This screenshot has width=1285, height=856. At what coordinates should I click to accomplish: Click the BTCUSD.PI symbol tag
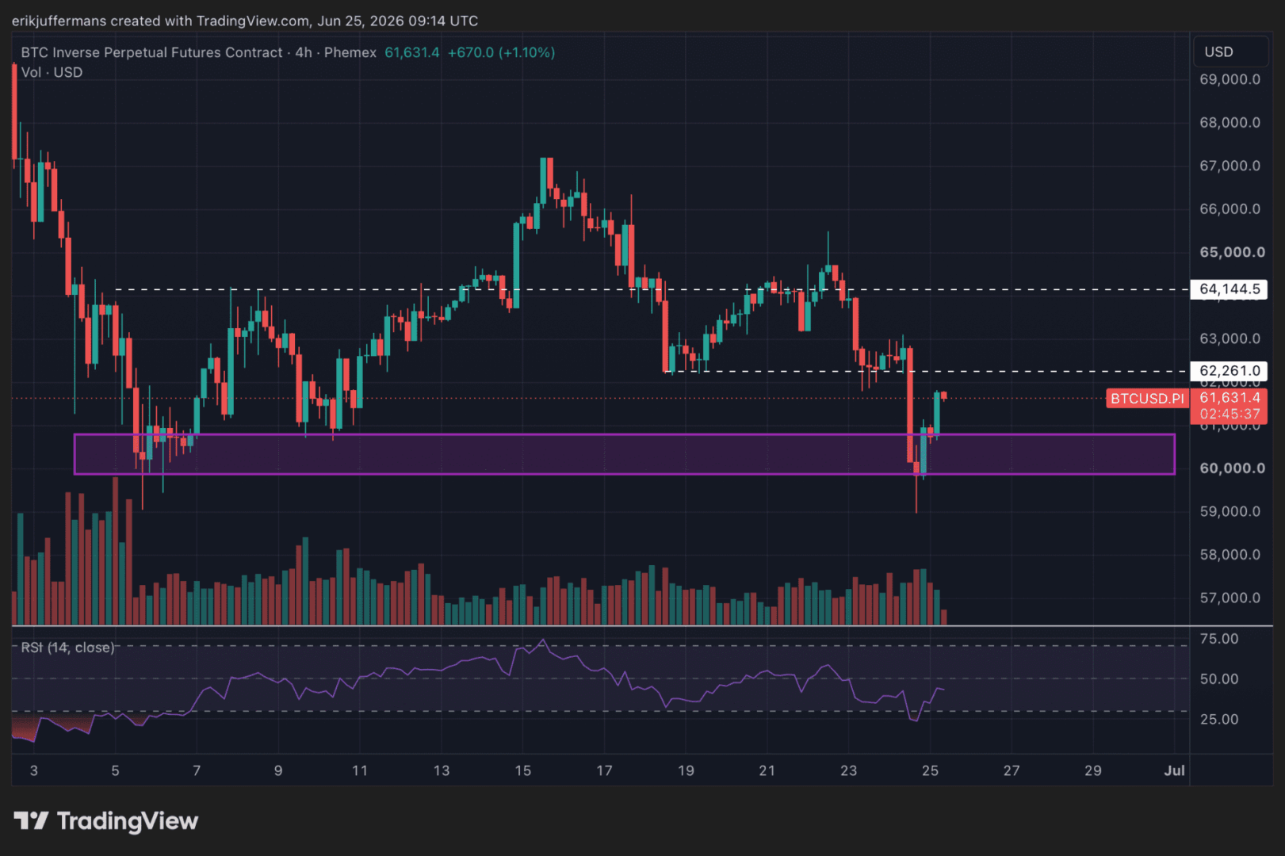click(1146, 399)
